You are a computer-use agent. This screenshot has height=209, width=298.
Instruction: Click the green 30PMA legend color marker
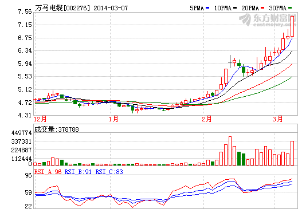(290, 8)
